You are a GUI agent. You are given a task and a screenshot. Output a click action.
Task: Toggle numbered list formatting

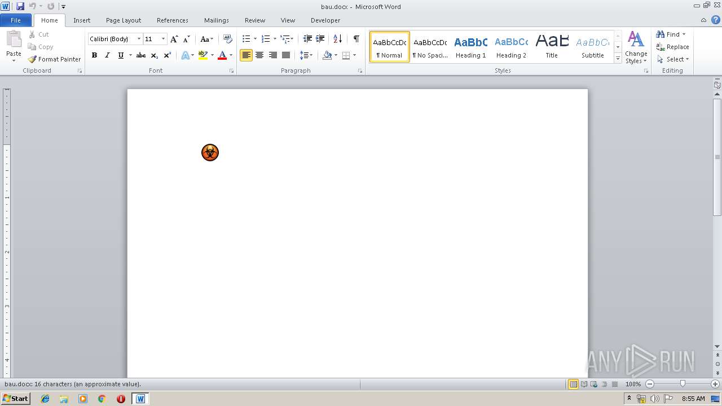pyautogui.click(x=266, y=39)
